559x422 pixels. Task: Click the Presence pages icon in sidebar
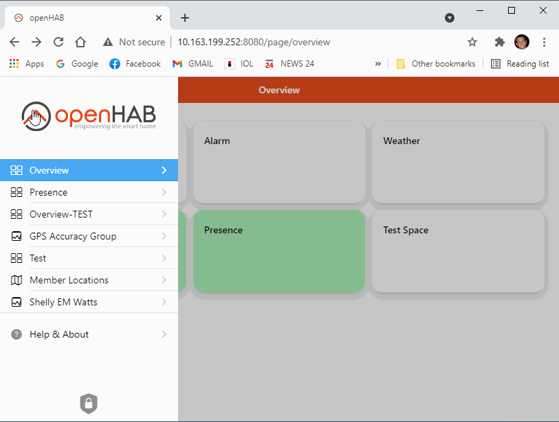(16, 191)
